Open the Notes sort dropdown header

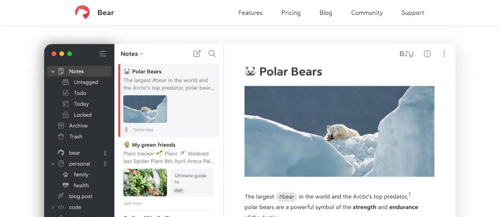(x=132, y=54)
